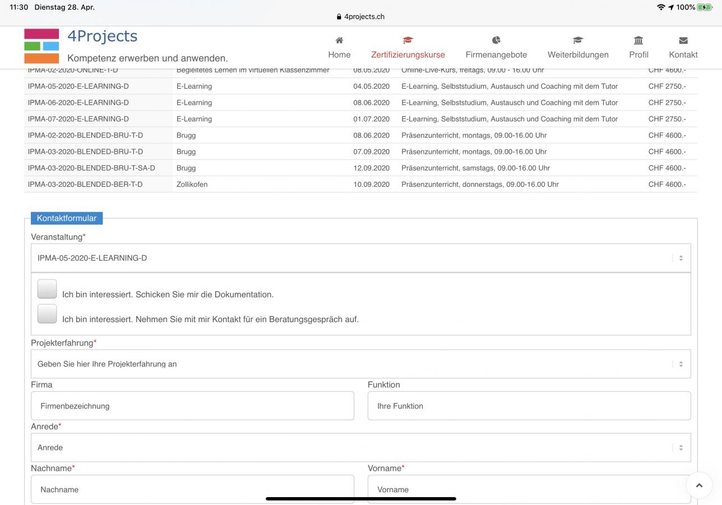Tick the Beratungsgespräch contact request checkbox
The height and width of the screenshot is (505, 722).
tap(47, 314)
